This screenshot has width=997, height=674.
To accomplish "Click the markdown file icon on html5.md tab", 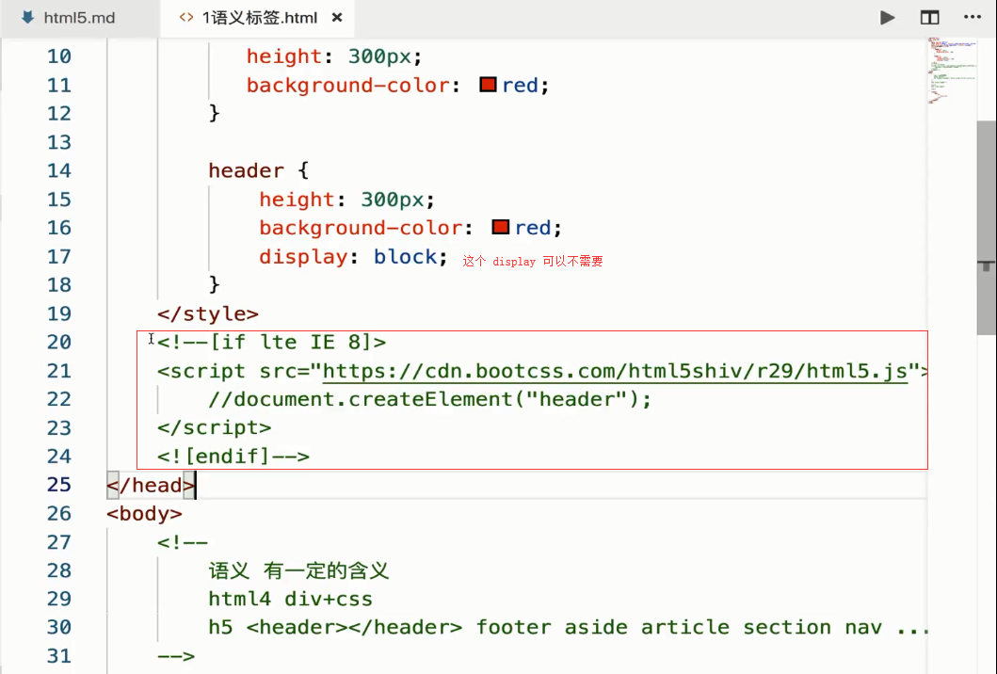I will [28, 18].
